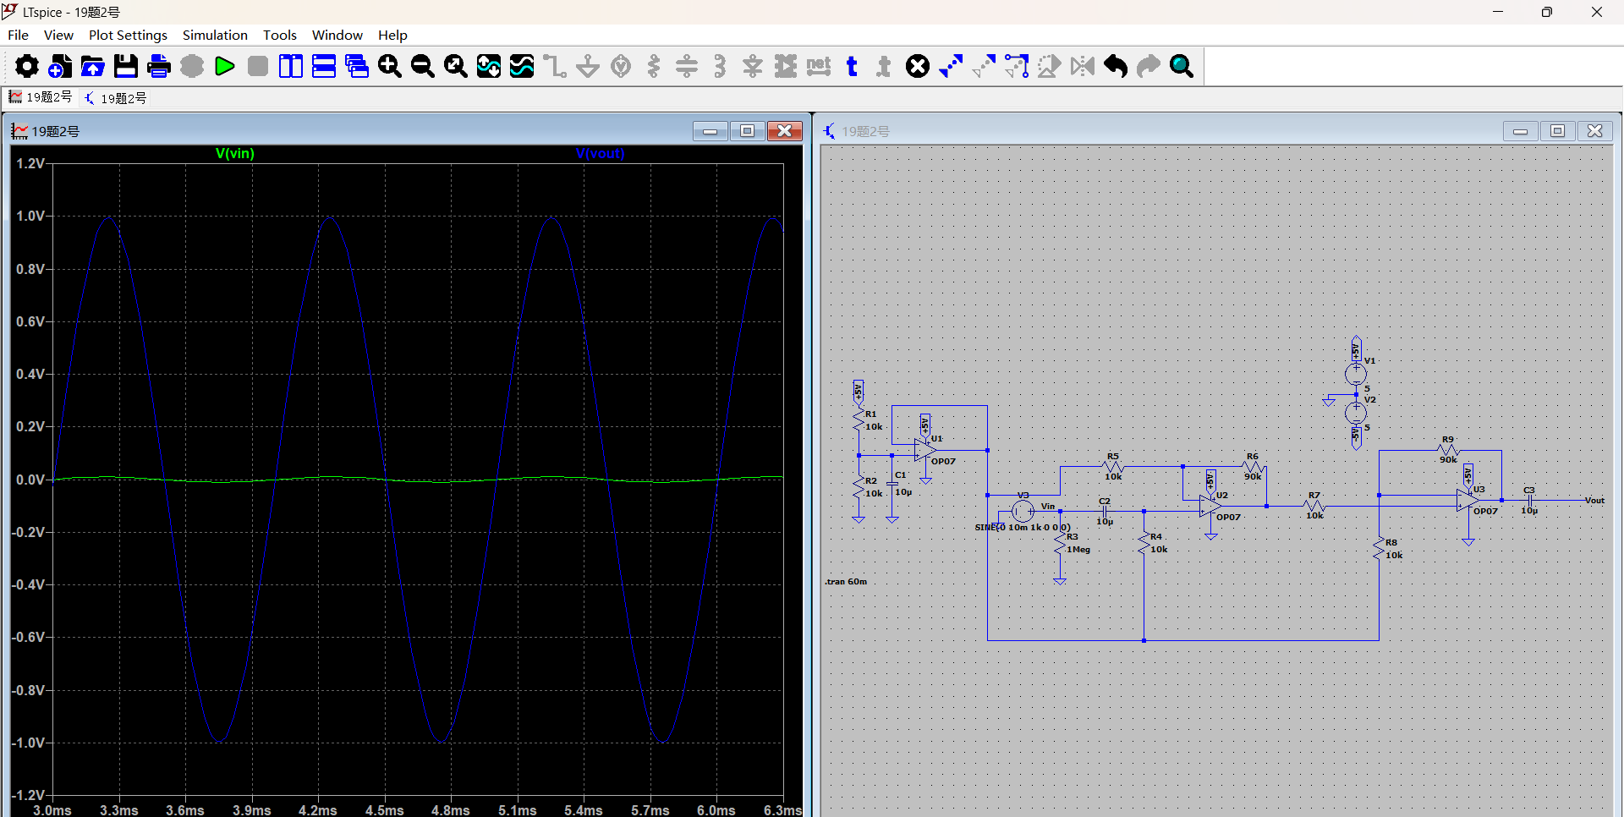Click the autorange waveform icon
This screenshot has width=1624, height=817.
click(489, 66)
